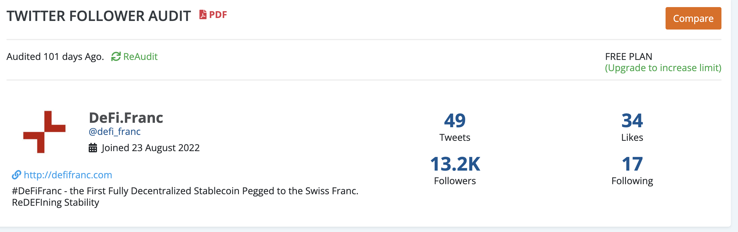Click the DeFi.Franc profile name
The image size is (738, 232).
pyautogui.click(x=126, y=118)
